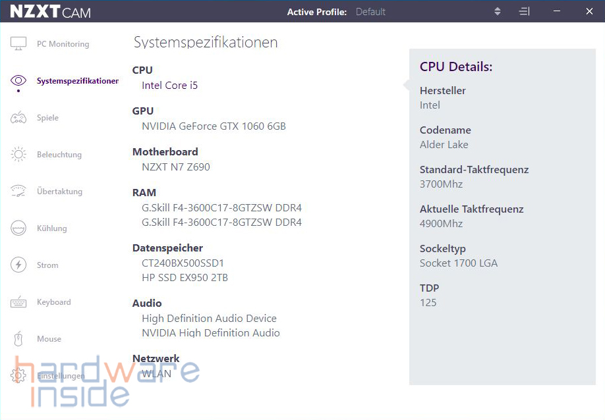
Task: Click the Default profile name field
Action: click(x=371, y=12)
